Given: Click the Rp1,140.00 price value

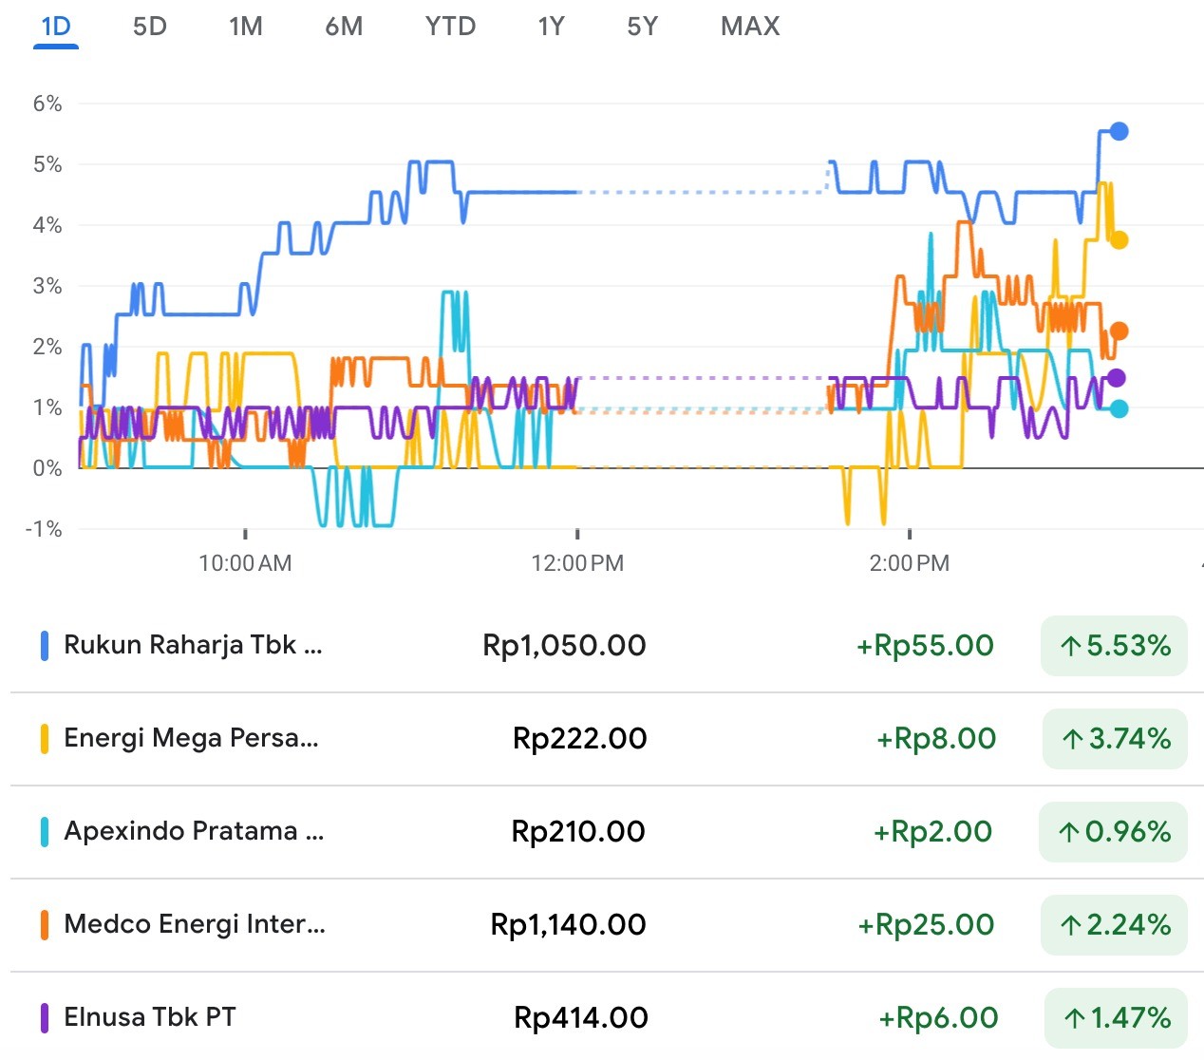Looking at the screenshot, I should pos(568,925).
